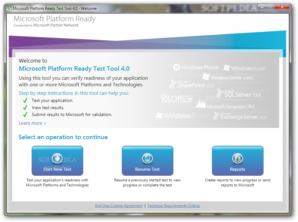The width and height of the screenshot is (298, 222).
Task: Click the description under Resume Test
Action: point(147,183)
